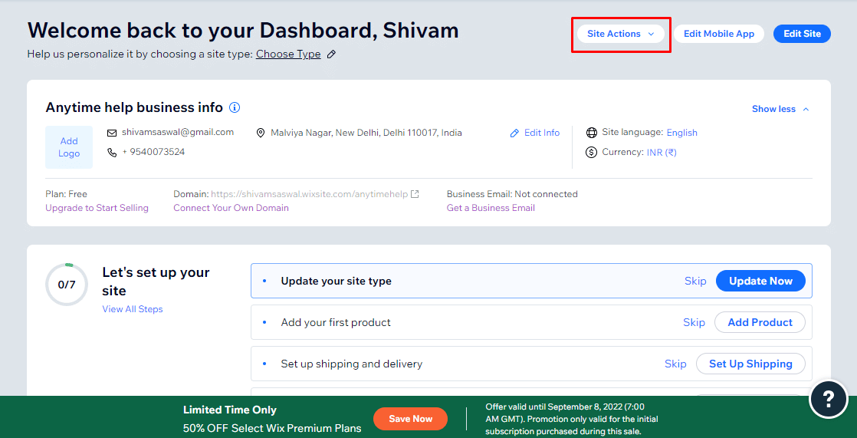The width and height of the screenshot is (857, 438).
Task: Click the globe site language icon
Action: (x=591, y=133)
